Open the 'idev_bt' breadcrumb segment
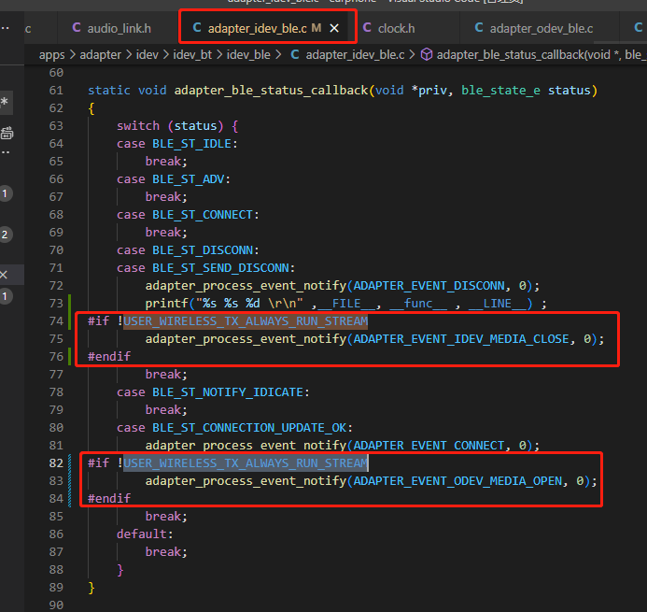Screen dimensions: 647x612 point(192,54)
